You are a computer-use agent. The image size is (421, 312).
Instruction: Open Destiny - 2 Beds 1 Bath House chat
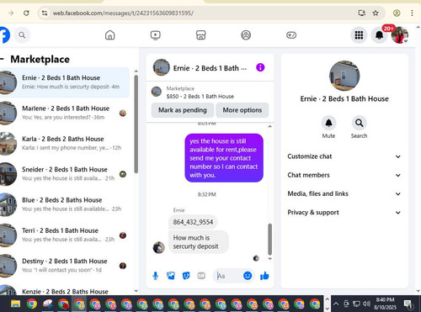pyautogui.click(x=65, y=266)
